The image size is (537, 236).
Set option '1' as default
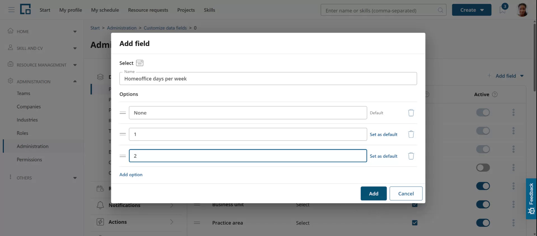coord(383,134)
